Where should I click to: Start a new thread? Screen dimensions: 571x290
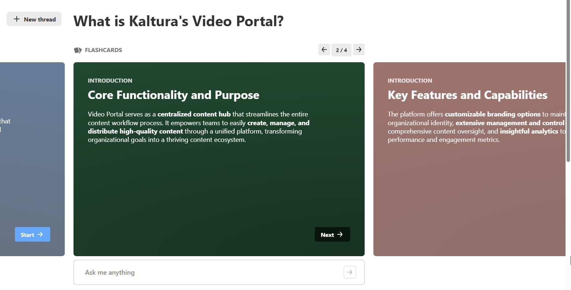34,19
